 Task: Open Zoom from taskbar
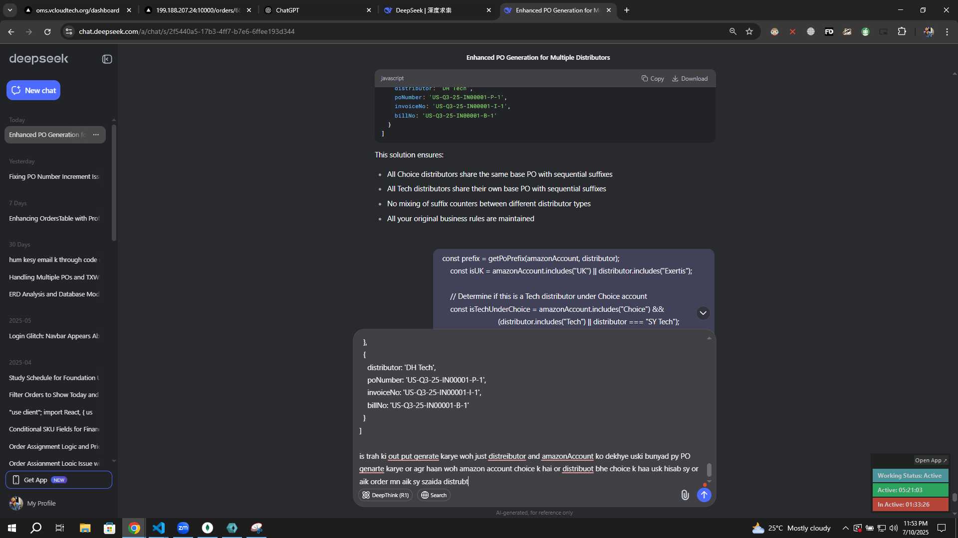click(x=183, y=528)
